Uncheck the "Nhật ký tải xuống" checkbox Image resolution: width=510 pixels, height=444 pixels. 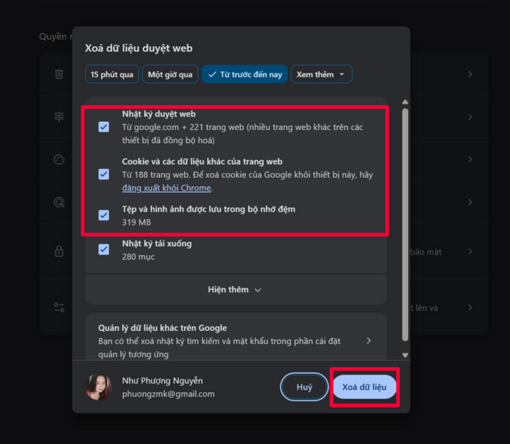click(104, 249)
